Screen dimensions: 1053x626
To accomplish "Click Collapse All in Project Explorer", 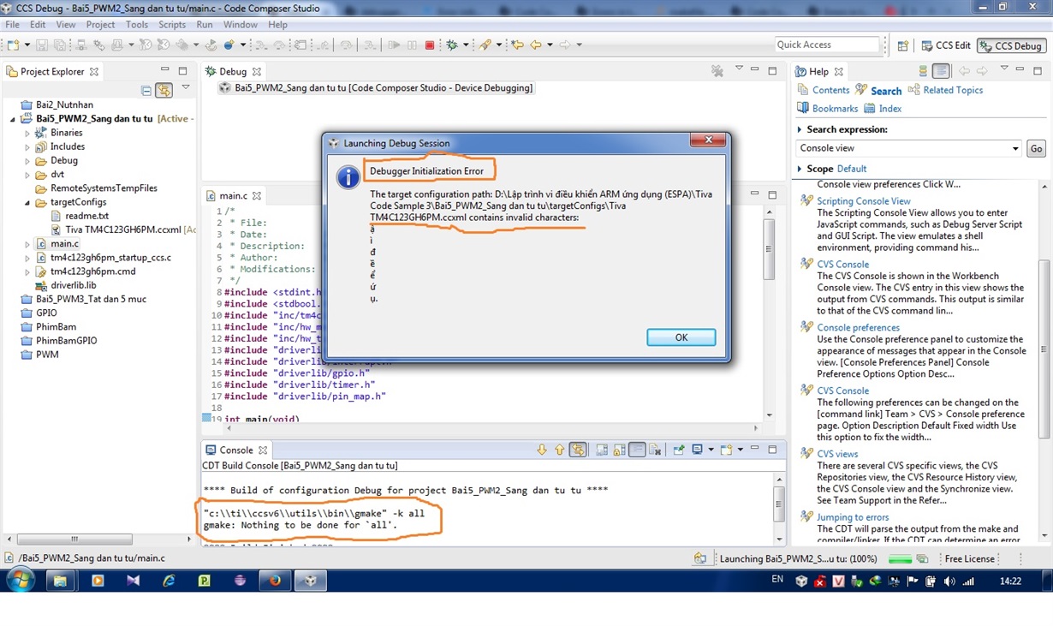I will (x=146, y=90).
